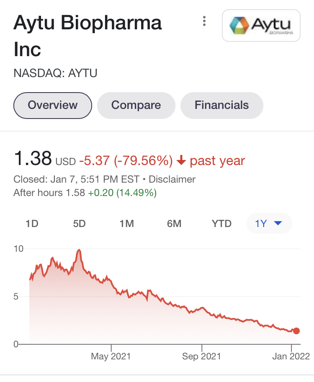
Task: Click the NASDAQ: AYTU ticker text
Action: [x=55, y=73]
